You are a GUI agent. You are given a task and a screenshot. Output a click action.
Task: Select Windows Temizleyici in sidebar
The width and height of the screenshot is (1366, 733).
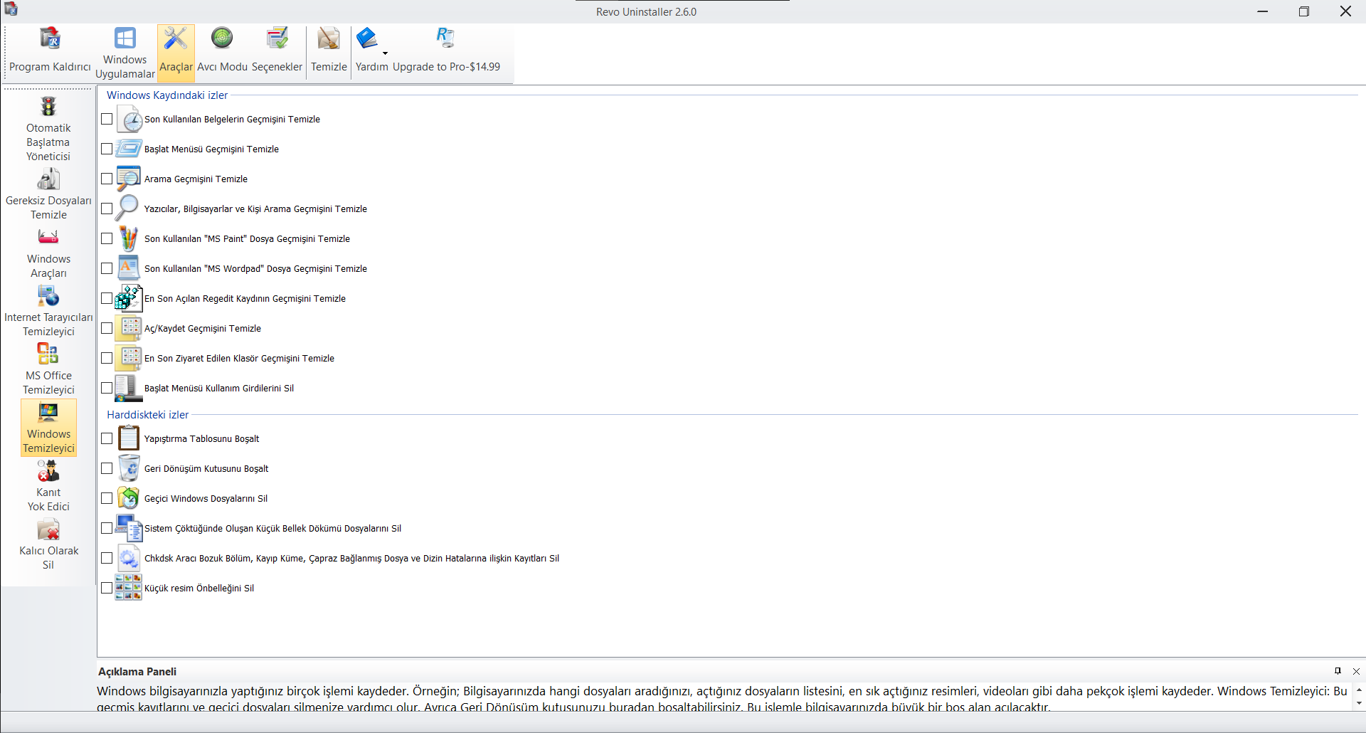point(48,428)
